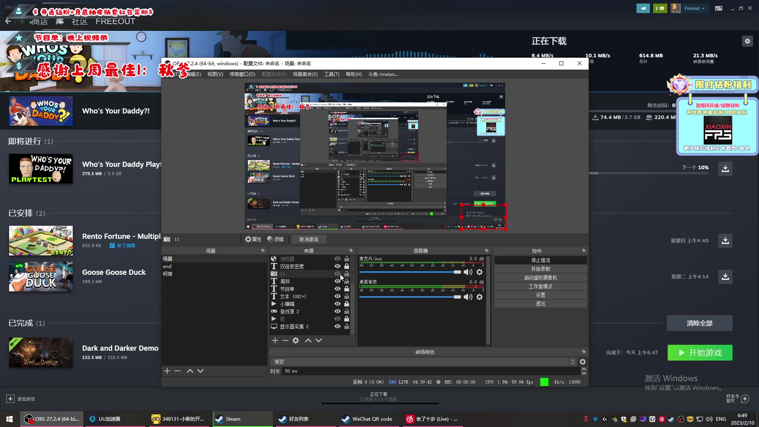The image size is (759, 427).
Task: Download Goose Goose Duck now icon
Action: [725, 276]
